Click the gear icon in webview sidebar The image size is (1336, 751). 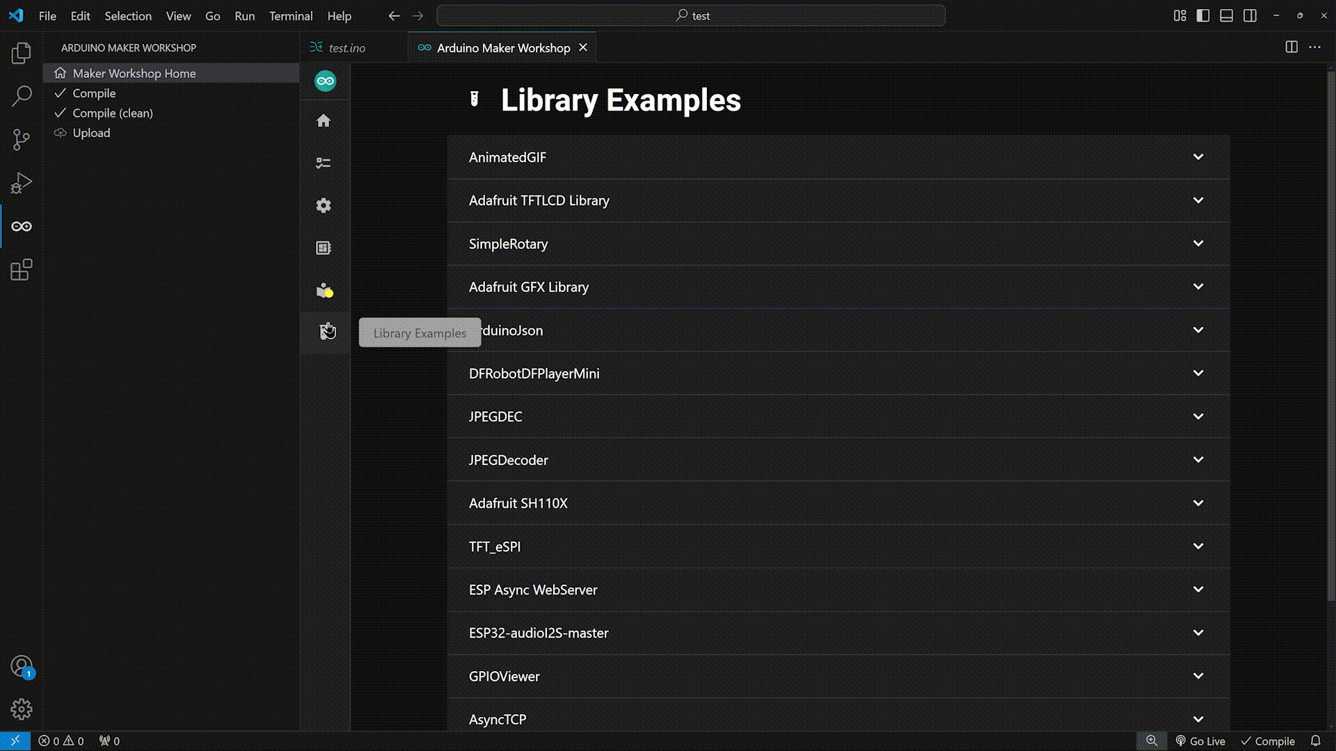tap(324, 205)
